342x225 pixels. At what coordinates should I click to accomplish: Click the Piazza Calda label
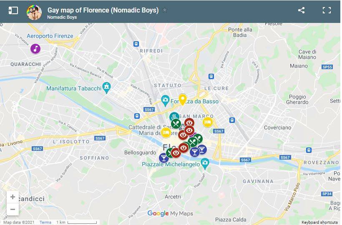[231, 220]
